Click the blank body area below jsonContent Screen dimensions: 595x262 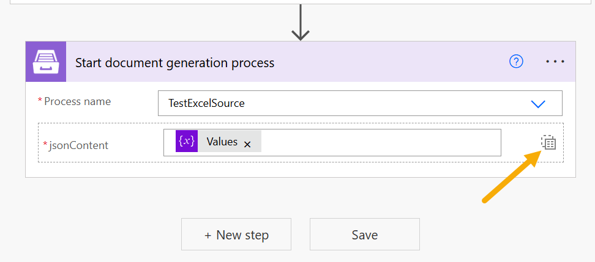point(300,170)
